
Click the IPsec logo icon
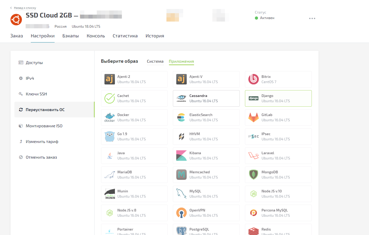(x=254, y=136)
